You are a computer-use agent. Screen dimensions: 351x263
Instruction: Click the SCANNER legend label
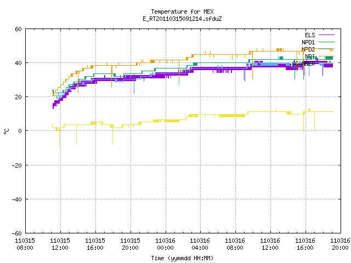coord(303,64)
